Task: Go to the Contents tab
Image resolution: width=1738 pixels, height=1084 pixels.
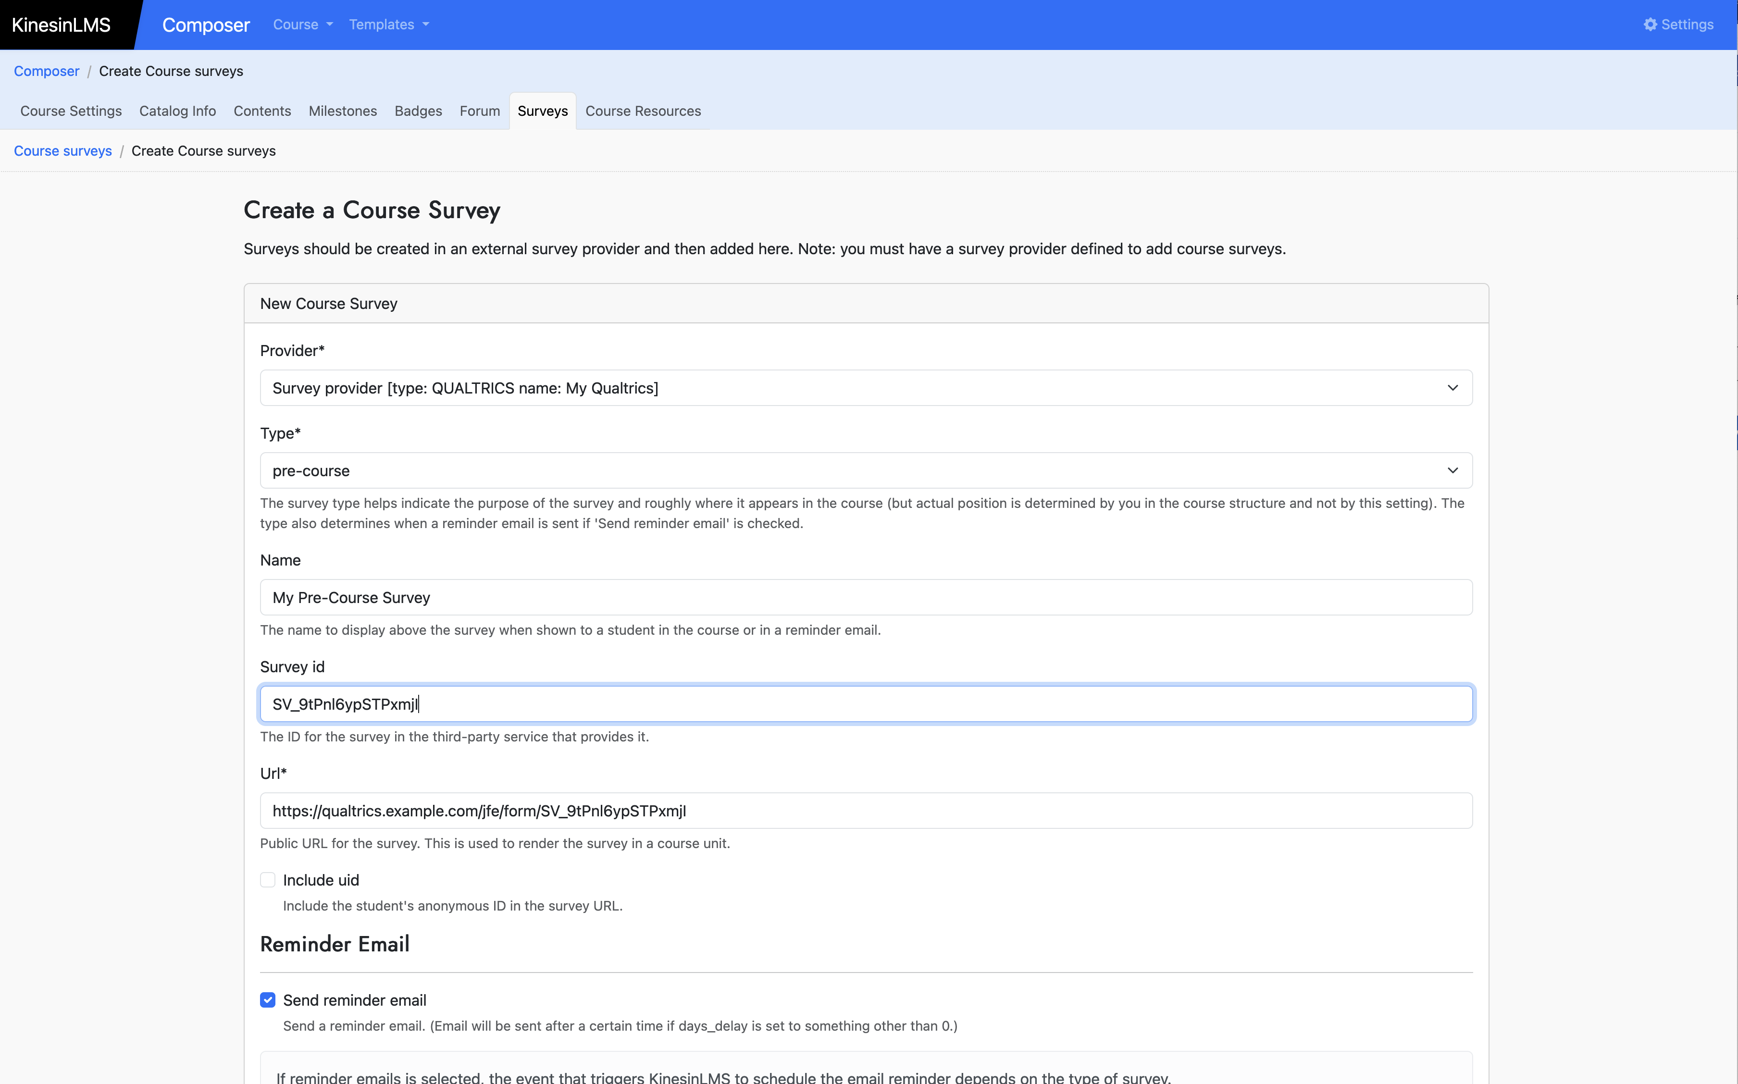Action: (x=261, y=111)
